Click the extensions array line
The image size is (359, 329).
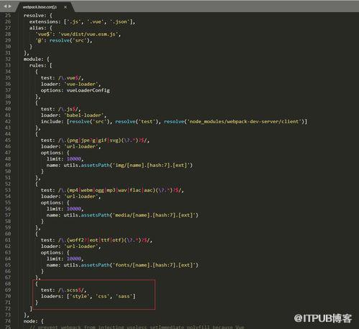[x=83, y=22]
